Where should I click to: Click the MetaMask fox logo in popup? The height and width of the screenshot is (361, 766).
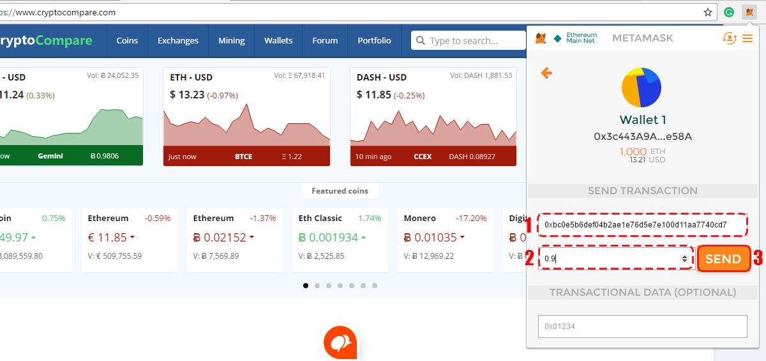tap(540, 38)
